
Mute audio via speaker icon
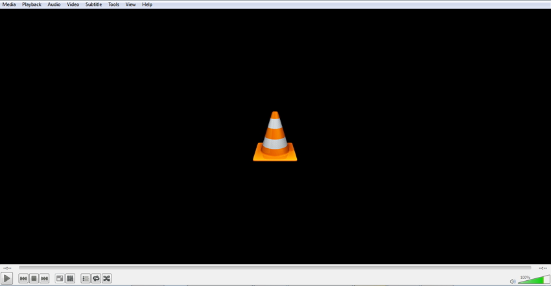click(512, 281)
